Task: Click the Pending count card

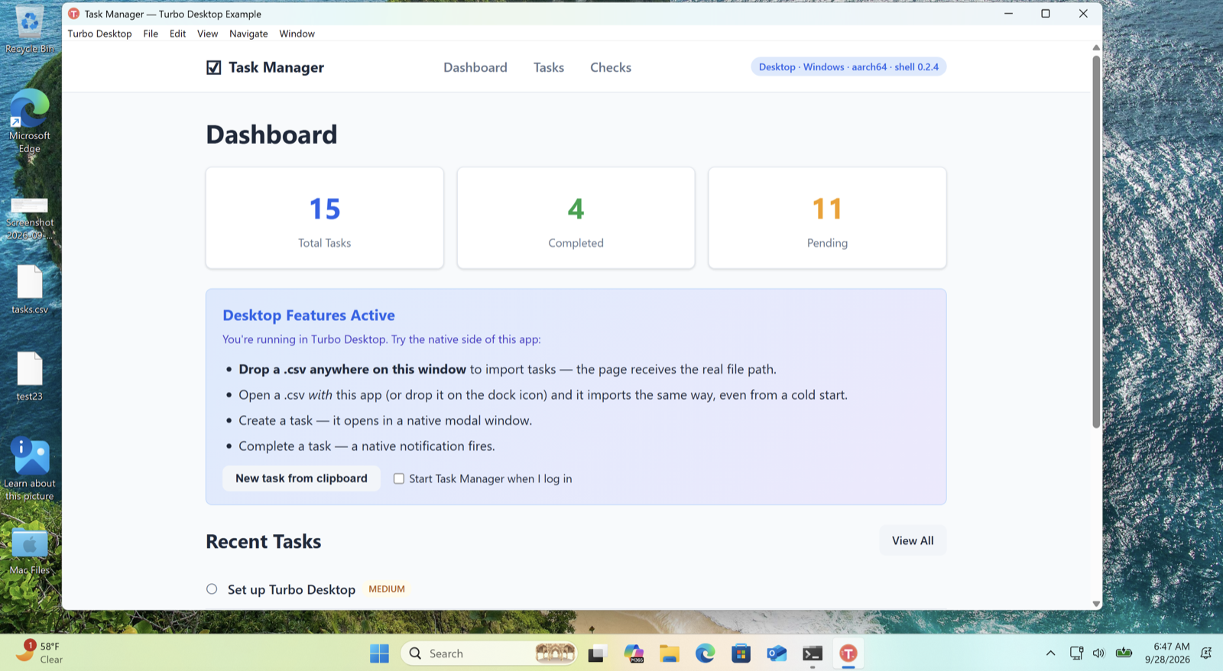Action: coord(827,218)
